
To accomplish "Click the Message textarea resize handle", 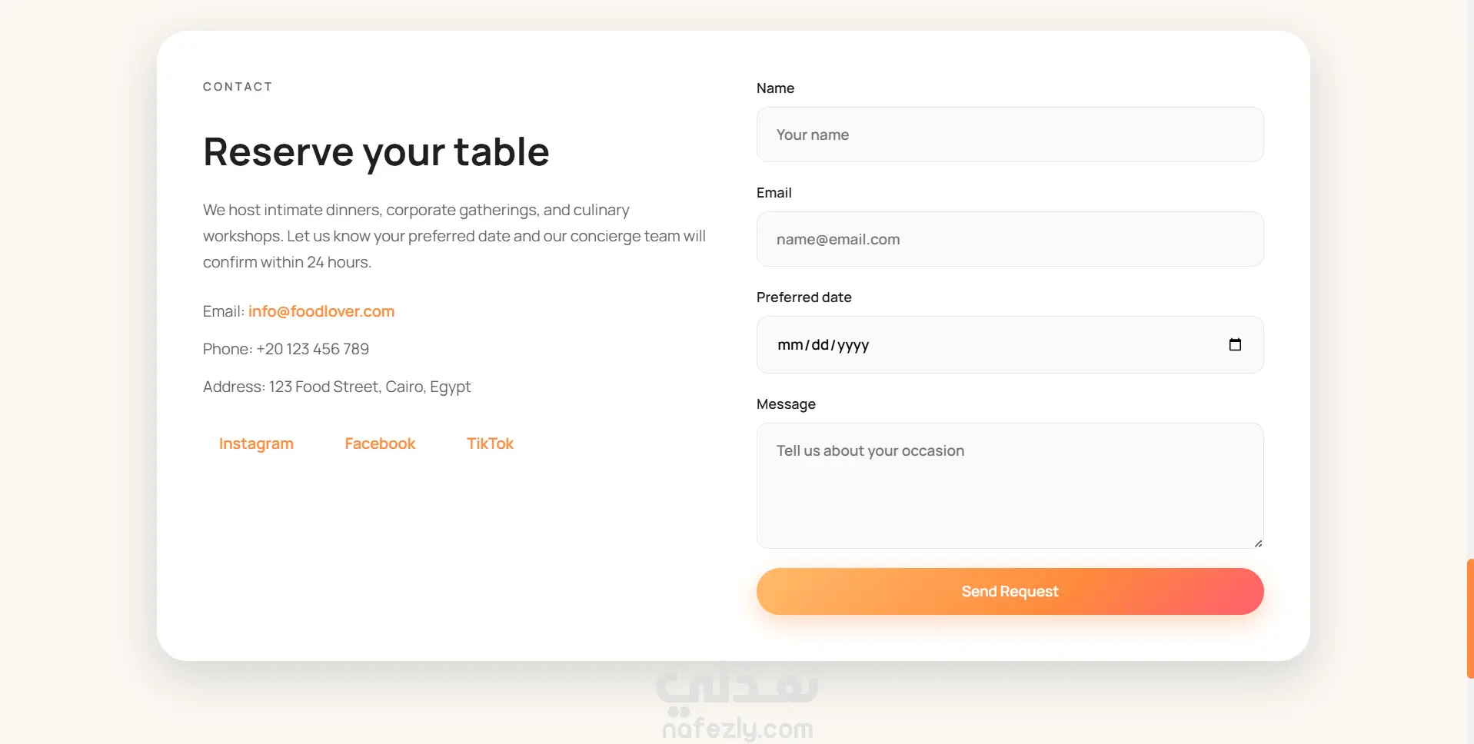I will pos(1258,543).
